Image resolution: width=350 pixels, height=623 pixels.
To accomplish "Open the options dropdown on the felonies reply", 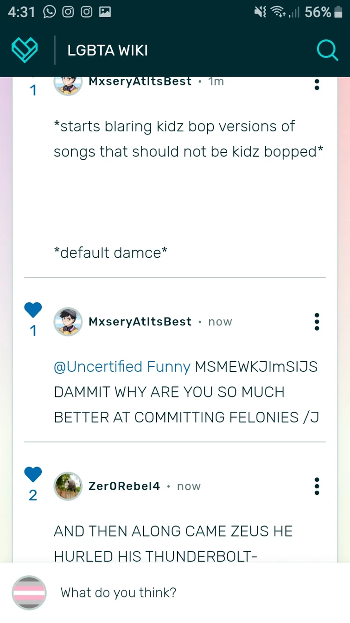I will pos(317,322).
